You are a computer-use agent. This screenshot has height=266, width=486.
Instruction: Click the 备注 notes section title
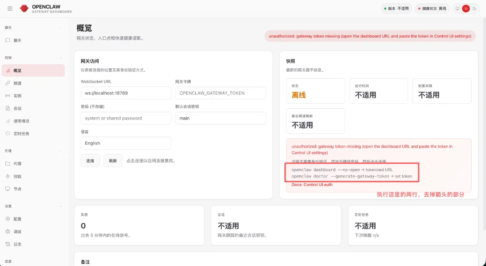tap(85, 262)
